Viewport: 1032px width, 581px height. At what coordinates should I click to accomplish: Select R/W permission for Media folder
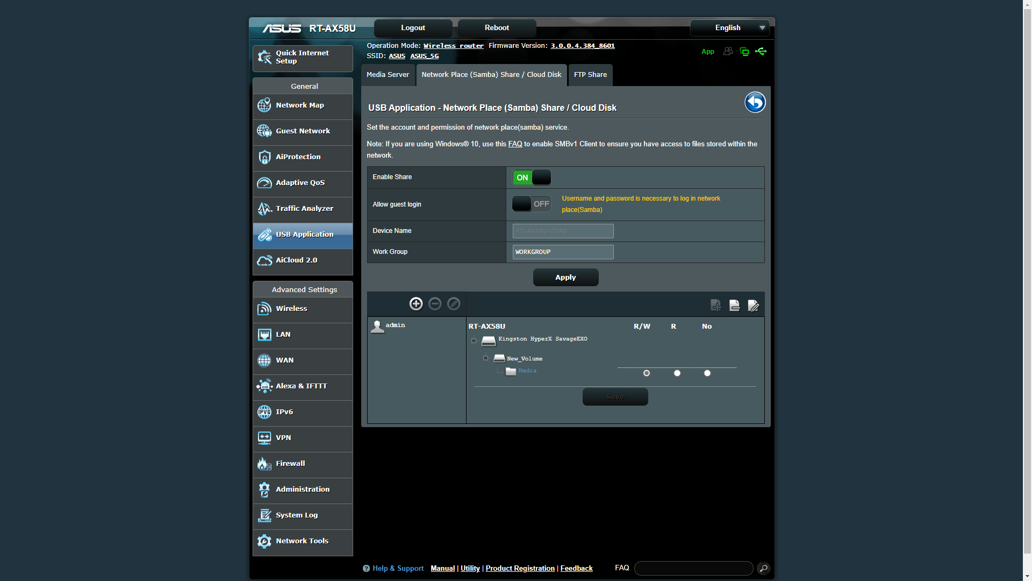647,373
